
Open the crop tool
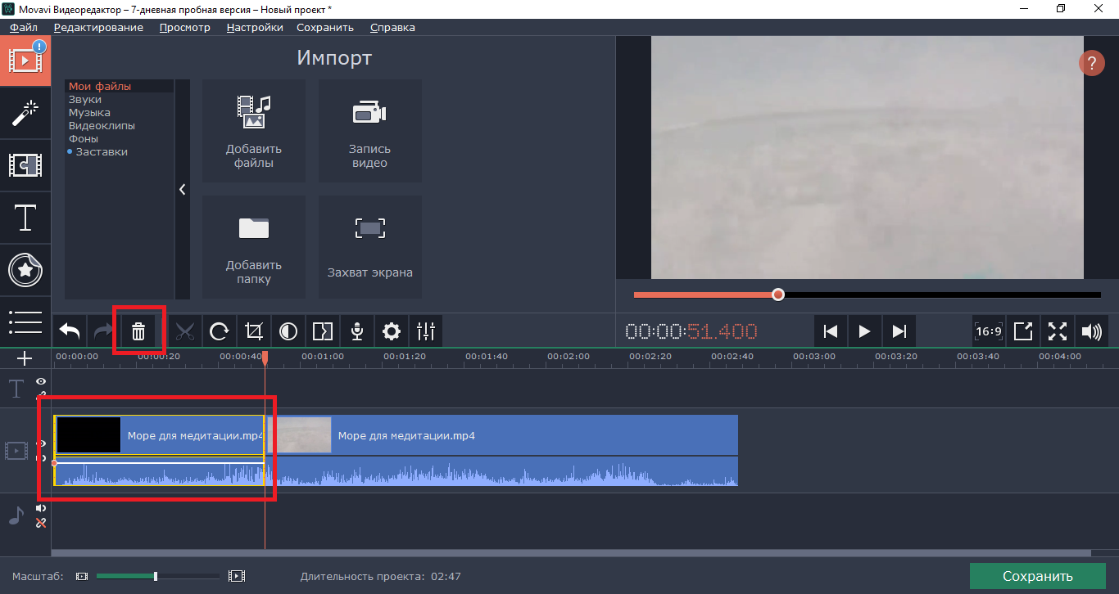[x=254, y=331]
